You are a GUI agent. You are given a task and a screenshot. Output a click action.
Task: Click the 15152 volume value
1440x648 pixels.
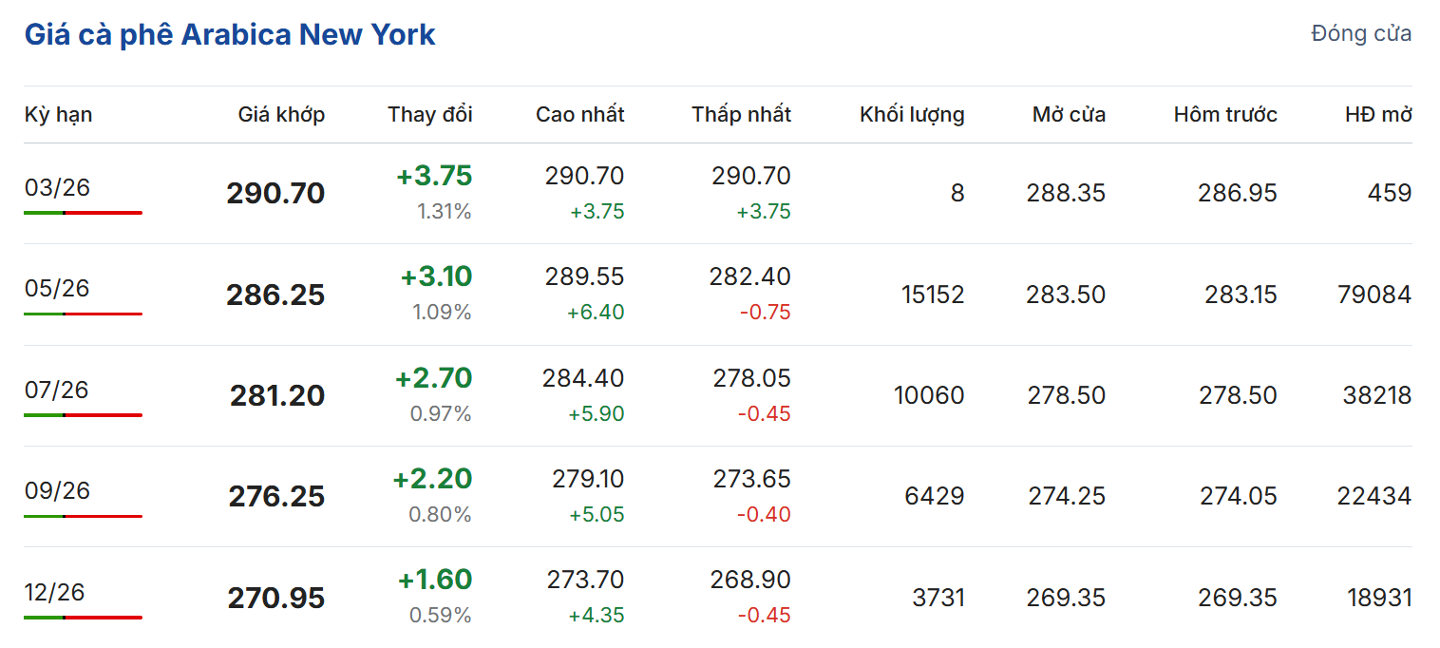933,295
